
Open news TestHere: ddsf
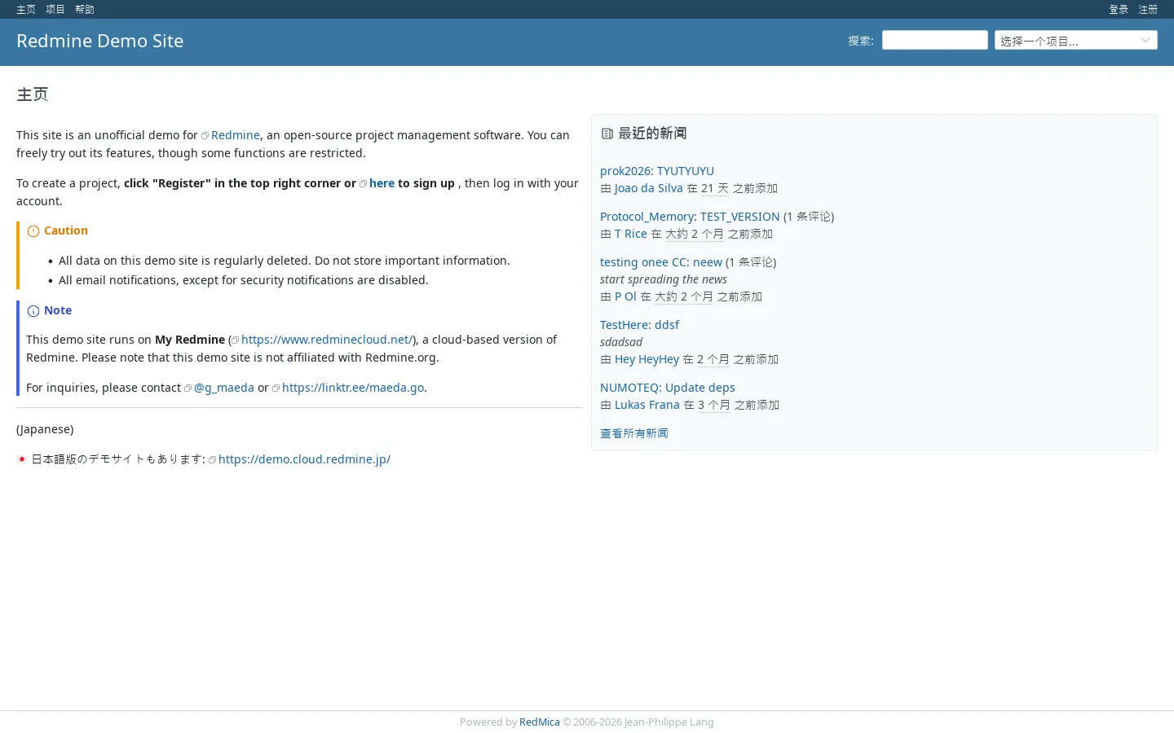point(639,325)
